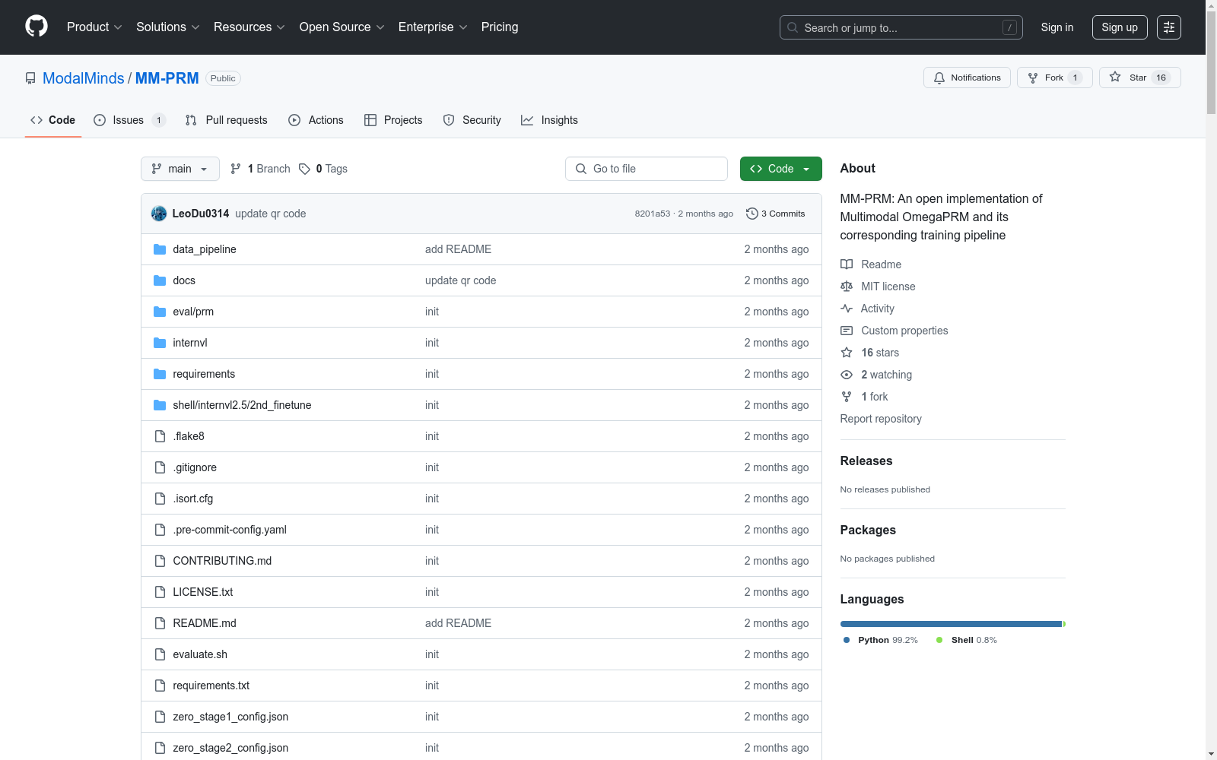Open the Product menu dropdown
The height and width of the screenshot is (760, 1217).
coord(94,27)
